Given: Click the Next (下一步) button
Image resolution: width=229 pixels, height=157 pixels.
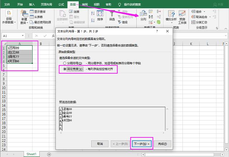Looking at the screenshot, I should pos(142,144).
